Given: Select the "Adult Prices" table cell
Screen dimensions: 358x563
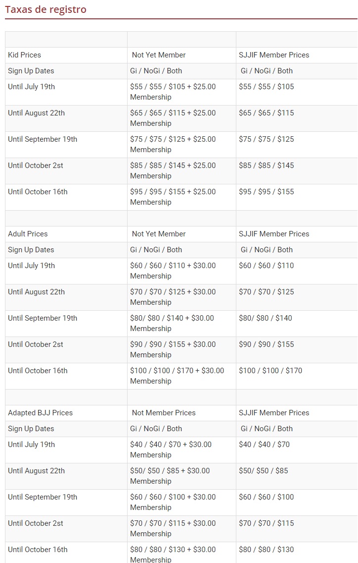Looking at the screenshot, I should click(28, 234).
